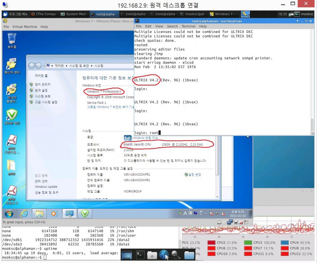Image resolution: width=317 pixels, height=263 pixels.
Task: Switch to Windows 7 panel window button
Action: tap(224, 14)
